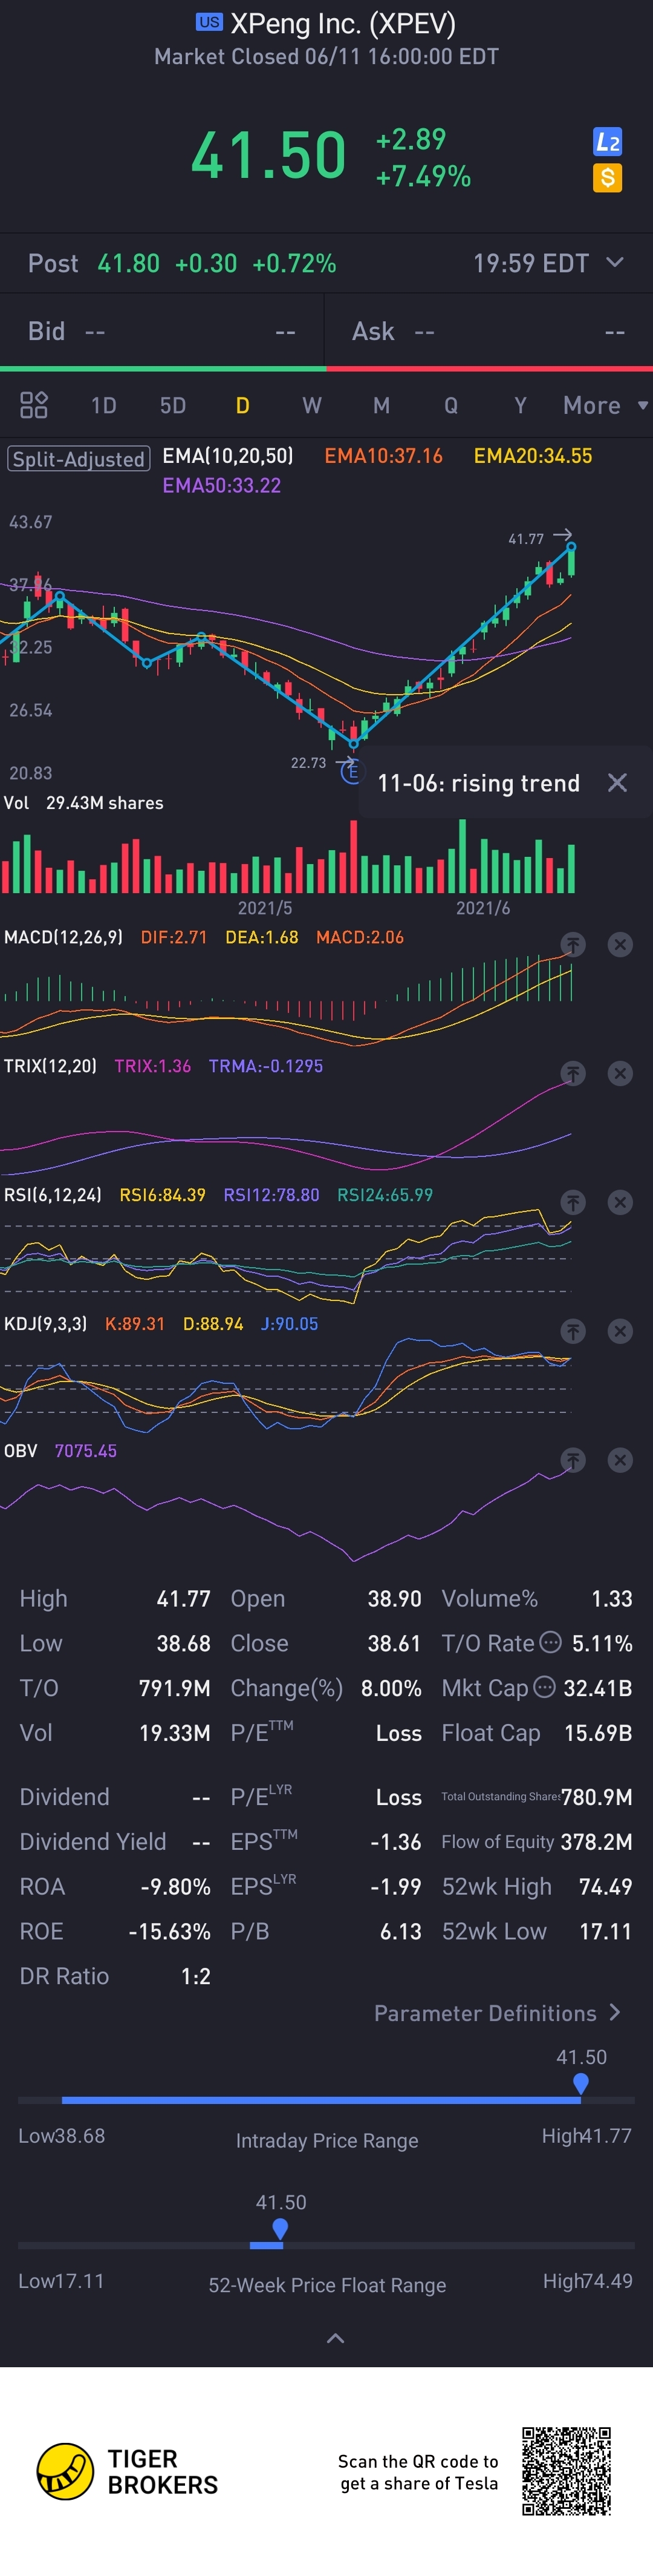The image size is (653, 2576).
Task: Tap the Flow of Equity 378.2M value
Action: coord(596,1841)
